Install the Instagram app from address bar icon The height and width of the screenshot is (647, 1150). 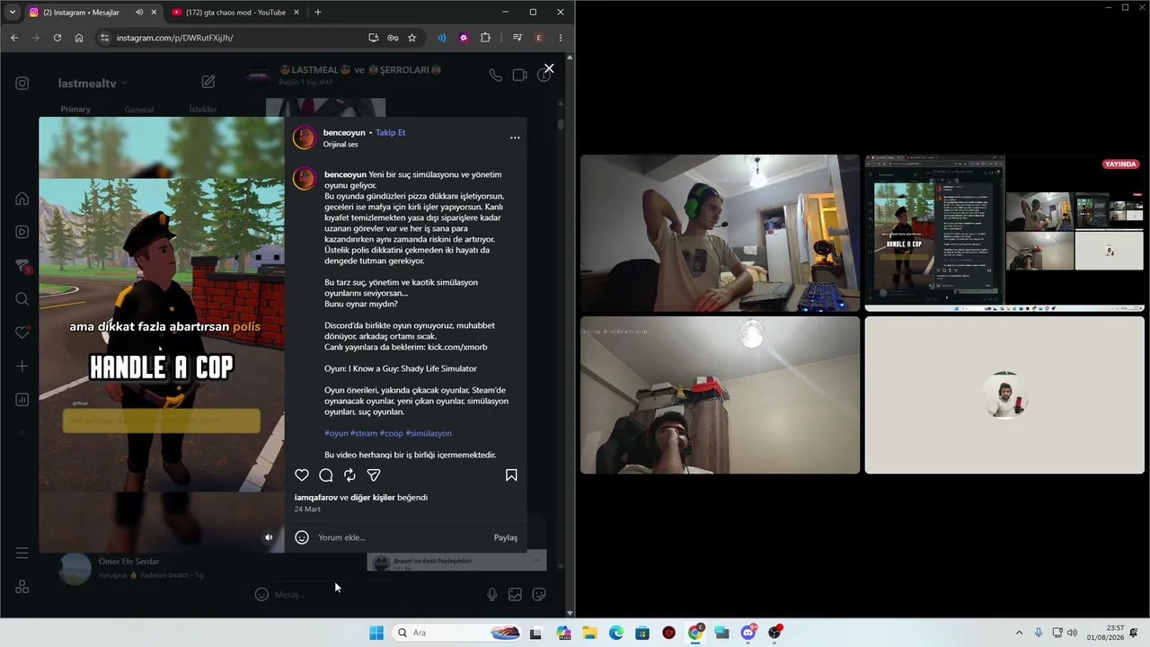[x=373, y=38]
